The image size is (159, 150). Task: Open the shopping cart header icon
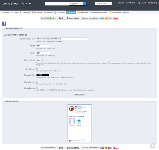tap(23, 4)
